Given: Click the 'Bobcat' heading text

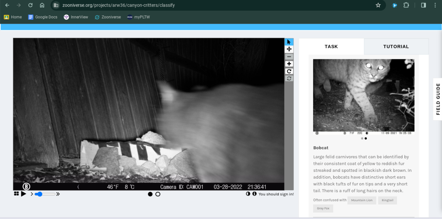Looking at the screenshot, I should tap(321, 148).
